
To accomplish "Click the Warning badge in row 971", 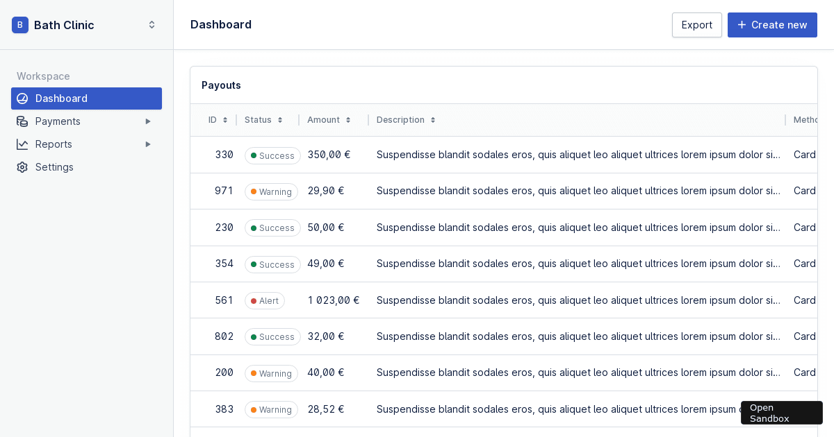I will pyautogui.click(x=271, y=191).
